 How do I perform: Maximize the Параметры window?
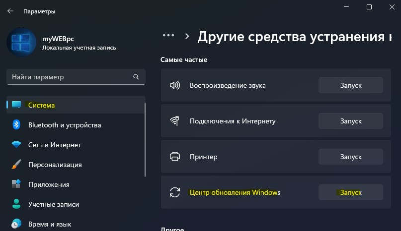click(369, 7)
